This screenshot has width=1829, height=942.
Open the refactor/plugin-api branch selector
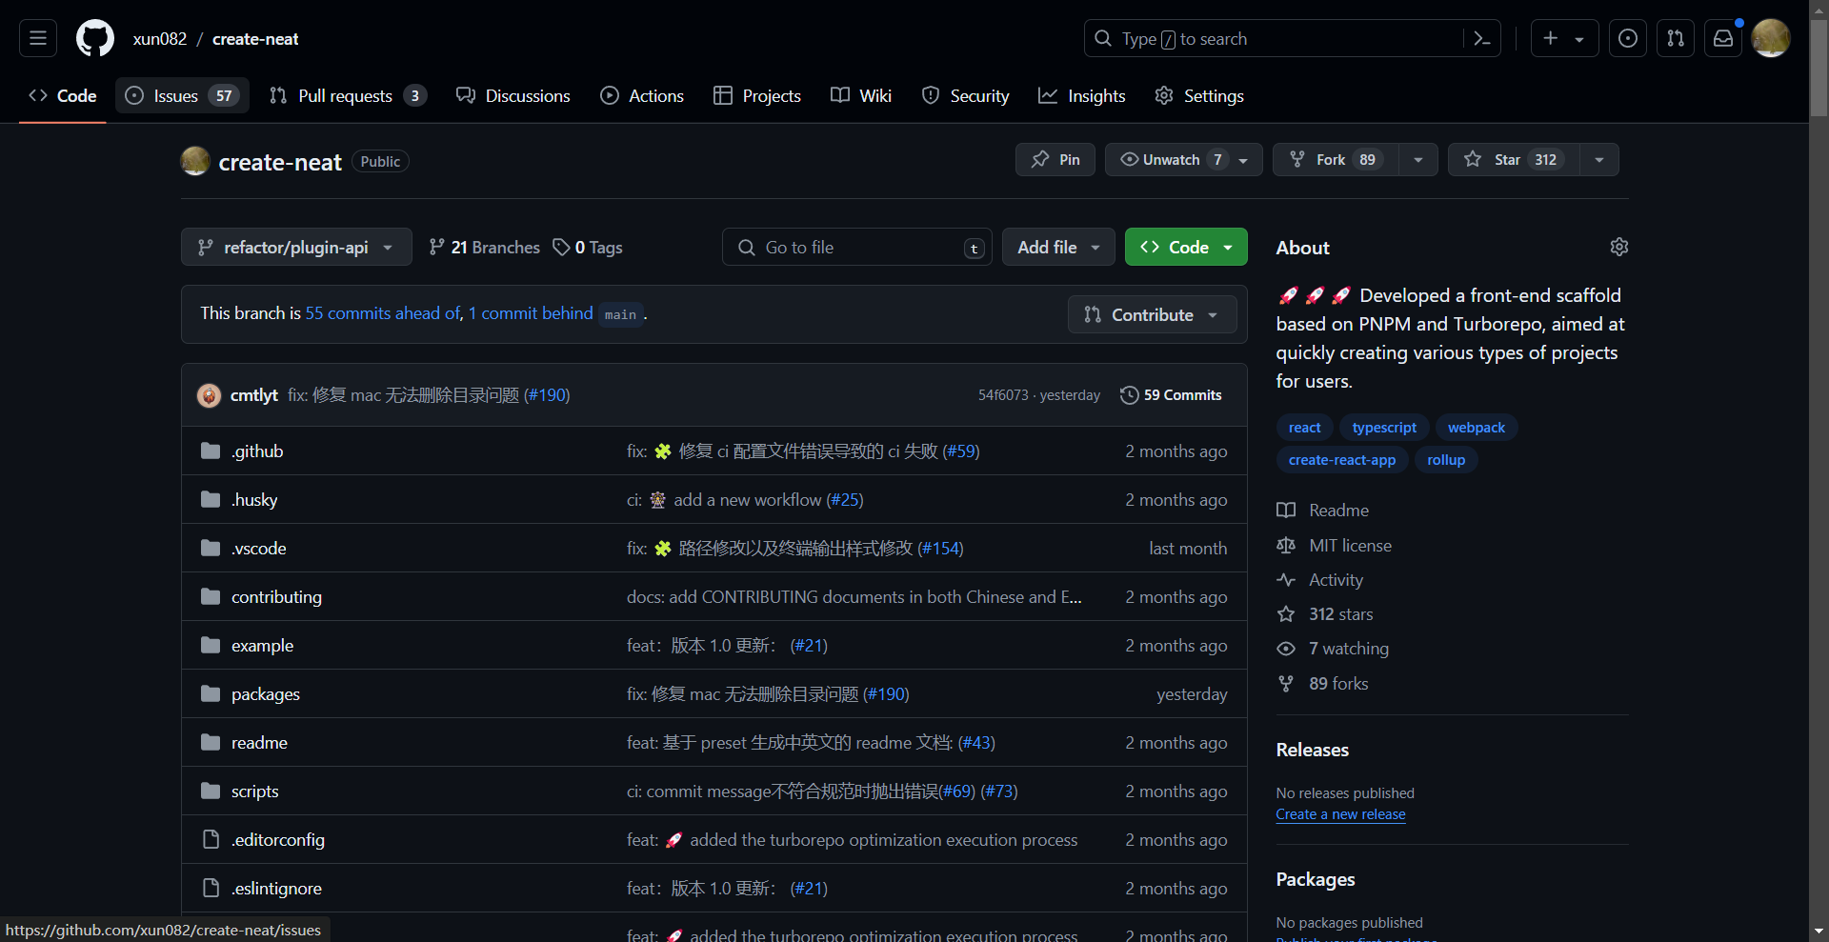[x=296, y=247]
